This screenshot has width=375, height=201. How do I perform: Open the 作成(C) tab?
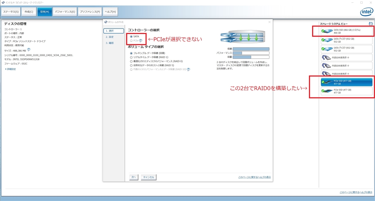coord(29,12)
